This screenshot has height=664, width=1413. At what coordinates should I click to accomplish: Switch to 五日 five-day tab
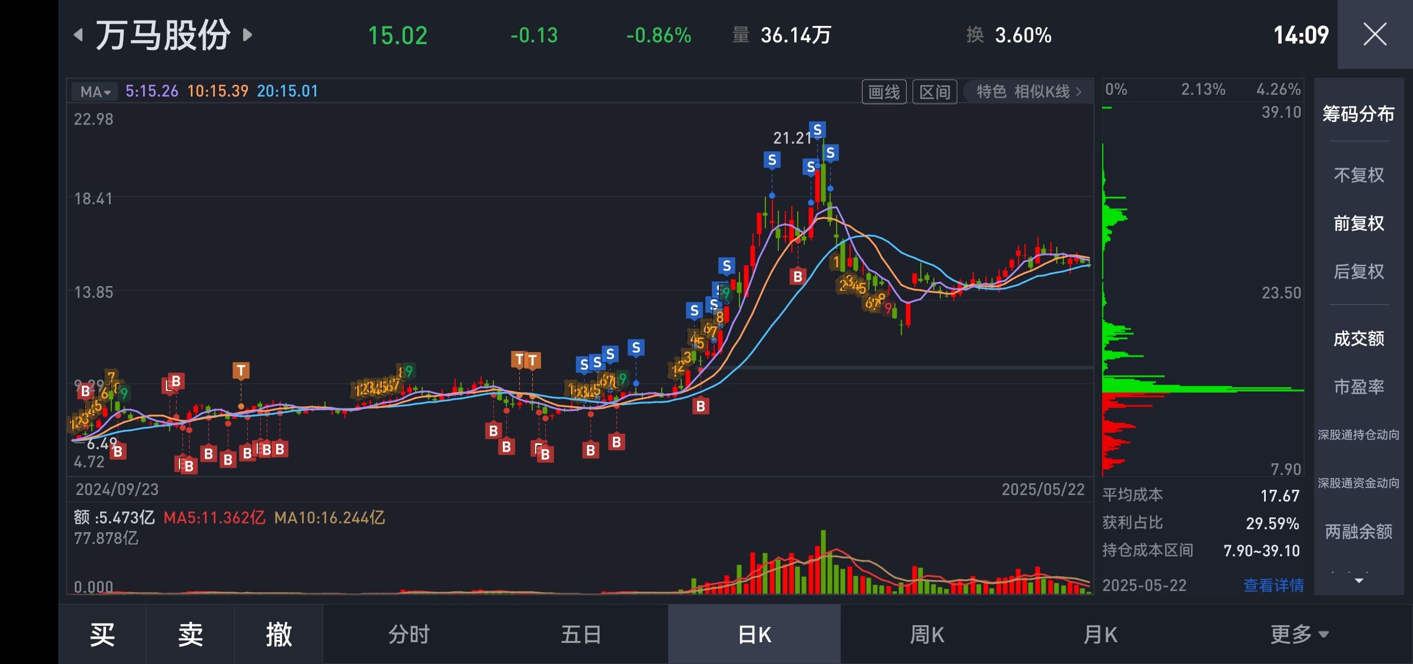(581, 635)
